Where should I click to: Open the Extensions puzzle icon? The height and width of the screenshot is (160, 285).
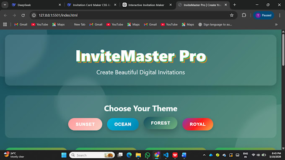click(244, 15)
